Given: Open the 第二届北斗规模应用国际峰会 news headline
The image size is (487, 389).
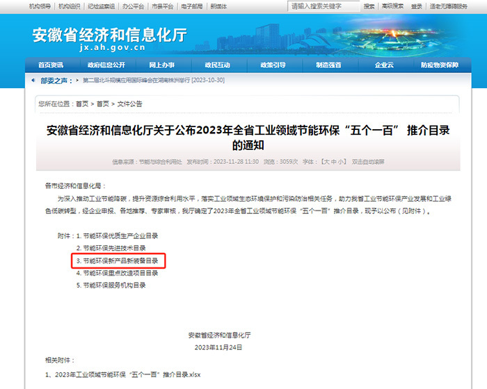Looking at the screenshot, I should [154, 81].
